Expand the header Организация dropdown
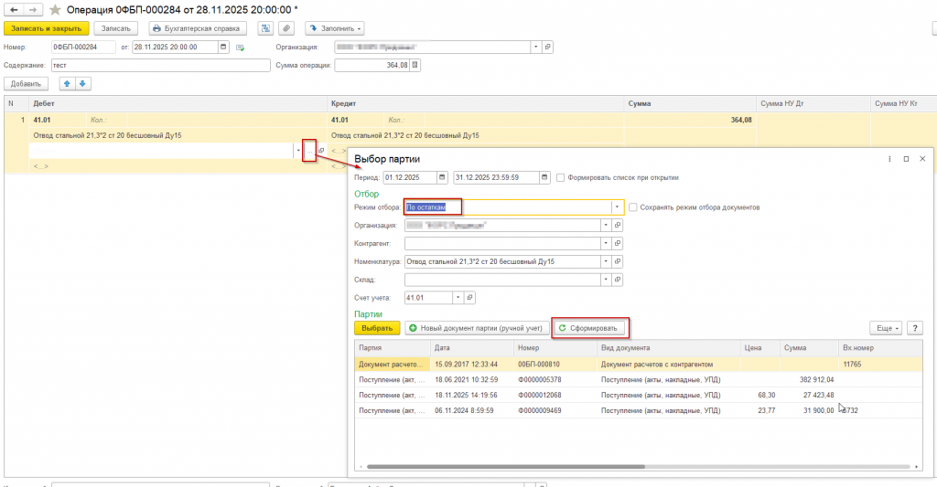Viewport: 937px width, 487px height. point(536,47)
